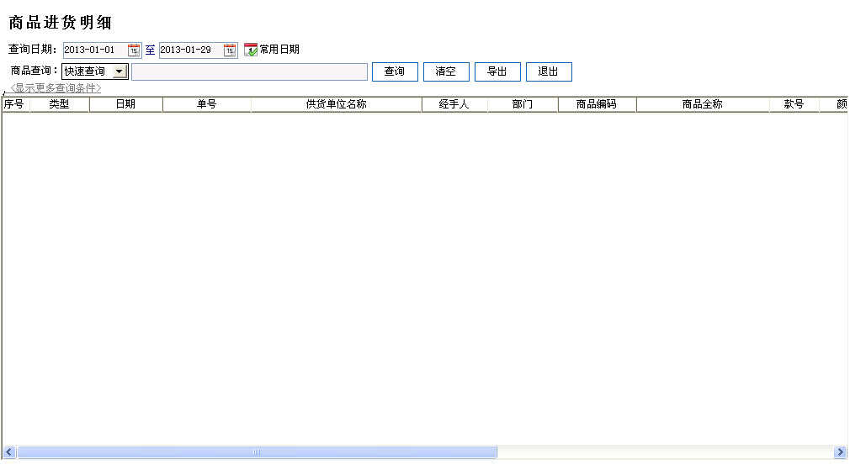The width and height of the screenshot is (850, 465).
Task: Click the 部门 column header
Action: point(523,104)
